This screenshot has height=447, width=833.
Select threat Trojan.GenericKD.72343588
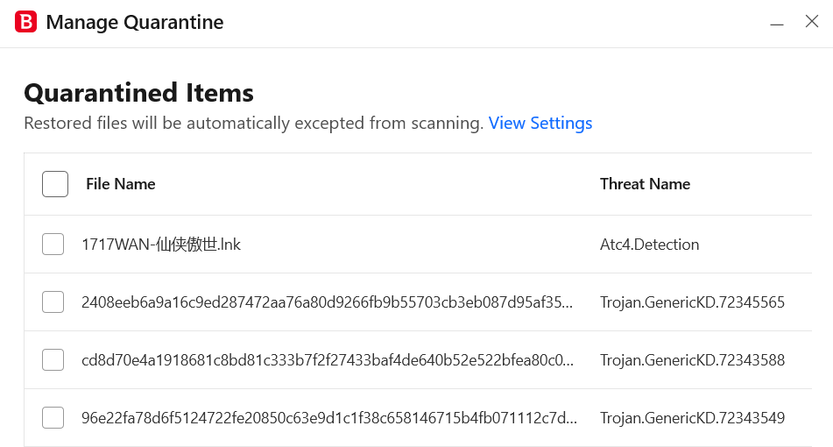692,360
